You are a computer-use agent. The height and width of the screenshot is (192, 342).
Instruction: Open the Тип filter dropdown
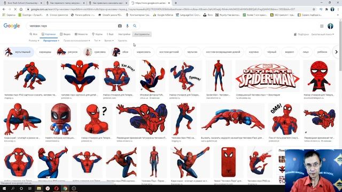pos(97,41)
